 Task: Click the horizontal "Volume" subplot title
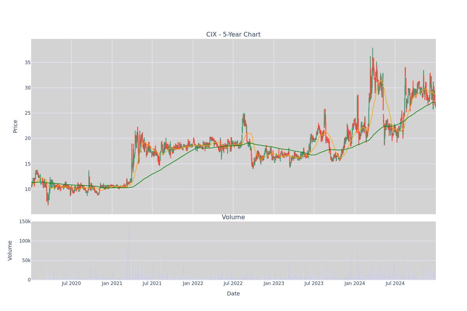233,217
